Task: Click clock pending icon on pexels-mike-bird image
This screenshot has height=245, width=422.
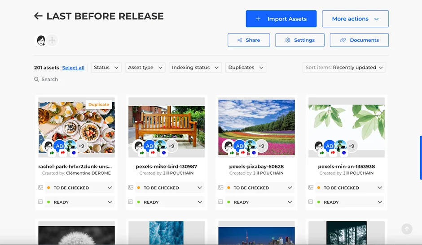Action: 163,153
